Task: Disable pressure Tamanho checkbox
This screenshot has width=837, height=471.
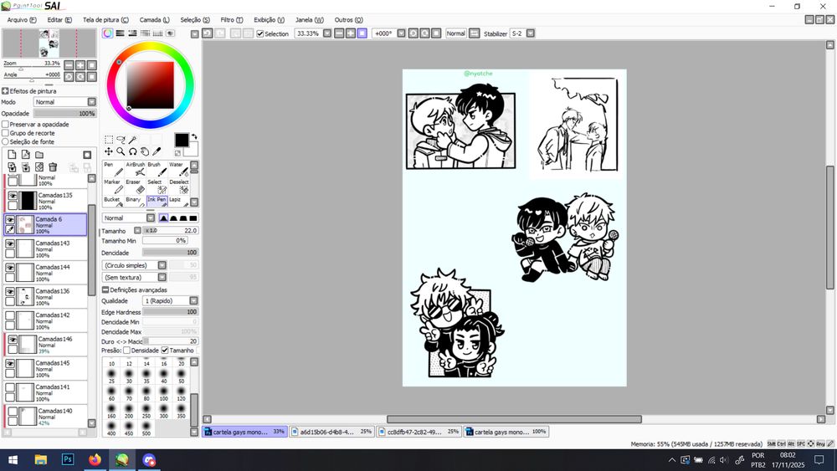Action: point(165,351)
